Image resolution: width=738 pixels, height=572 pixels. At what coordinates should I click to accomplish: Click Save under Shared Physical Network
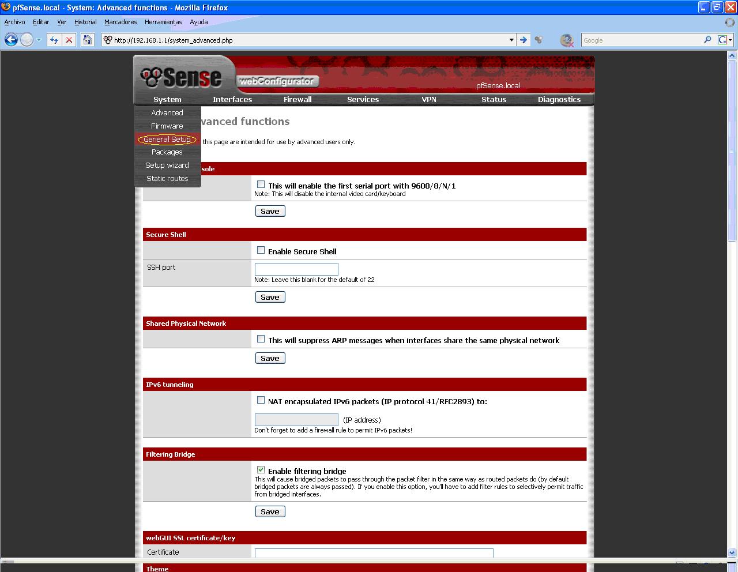(270, 358)
